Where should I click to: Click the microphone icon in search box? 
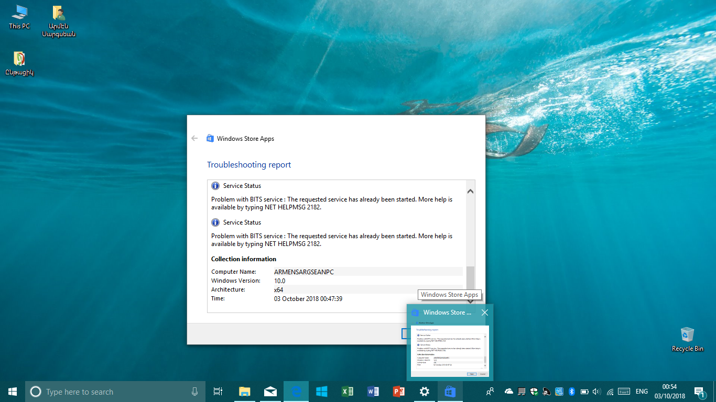[194, 392]
